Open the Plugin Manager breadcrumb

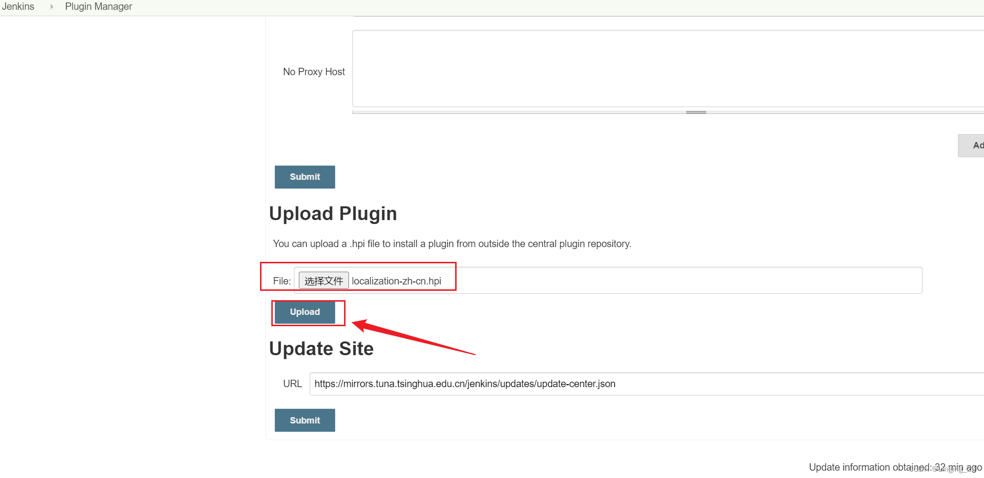(98, 6)
